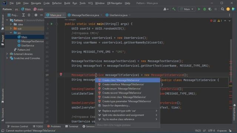Open editor tabs more options menu
This screenshot has height=133, width=237.
point(230,15)
